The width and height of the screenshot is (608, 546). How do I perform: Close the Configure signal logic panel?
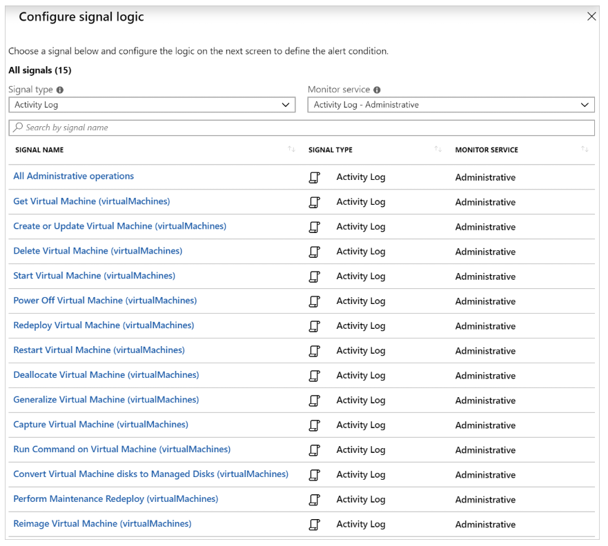(x=591, y=17)
